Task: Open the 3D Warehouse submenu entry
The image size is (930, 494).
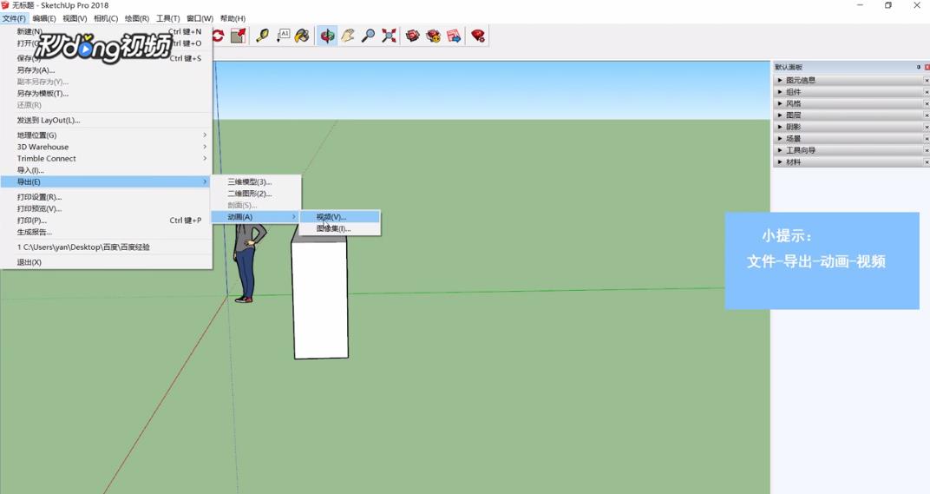Action: click(x=106, y=147)
